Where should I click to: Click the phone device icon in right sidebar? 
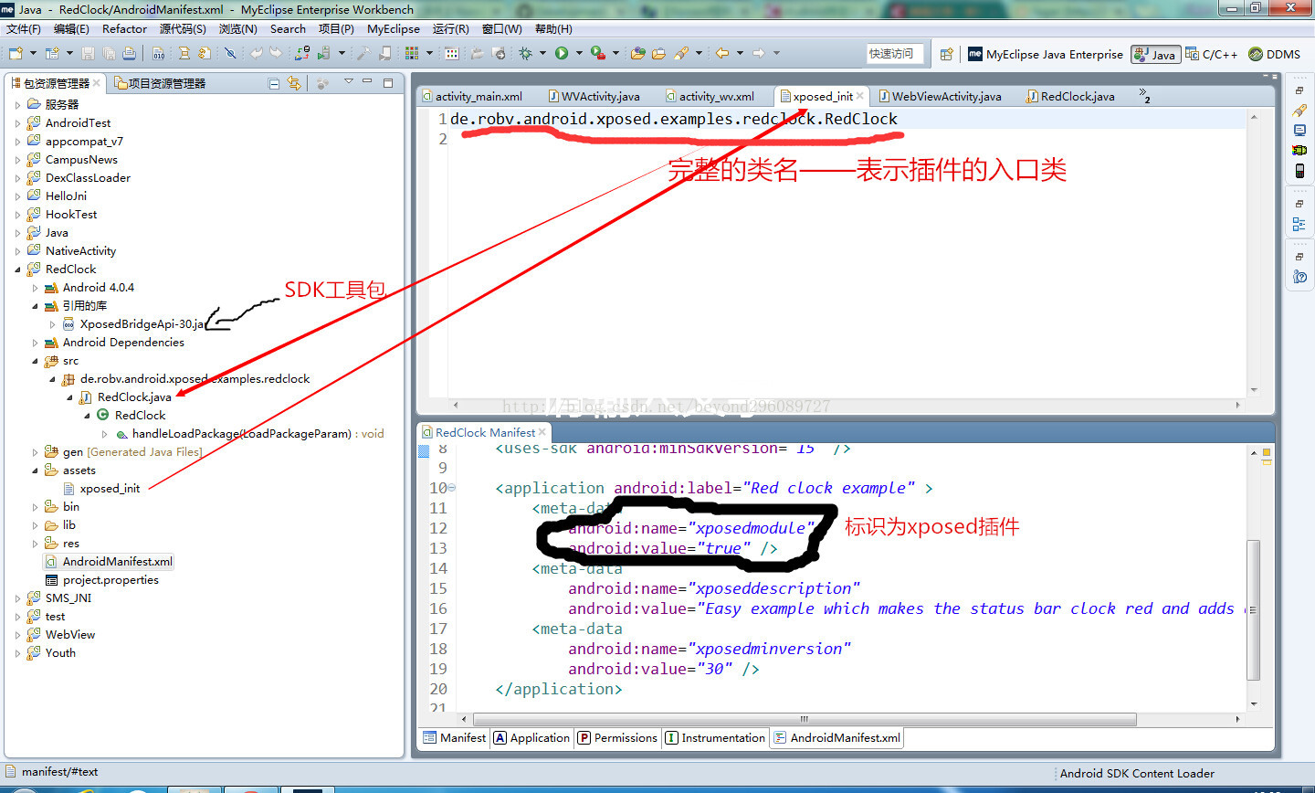[1299, 171]
